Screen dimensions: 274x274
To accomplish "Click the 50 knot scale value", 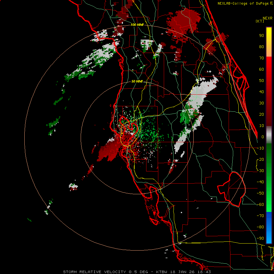I will (x=262, y=81).
